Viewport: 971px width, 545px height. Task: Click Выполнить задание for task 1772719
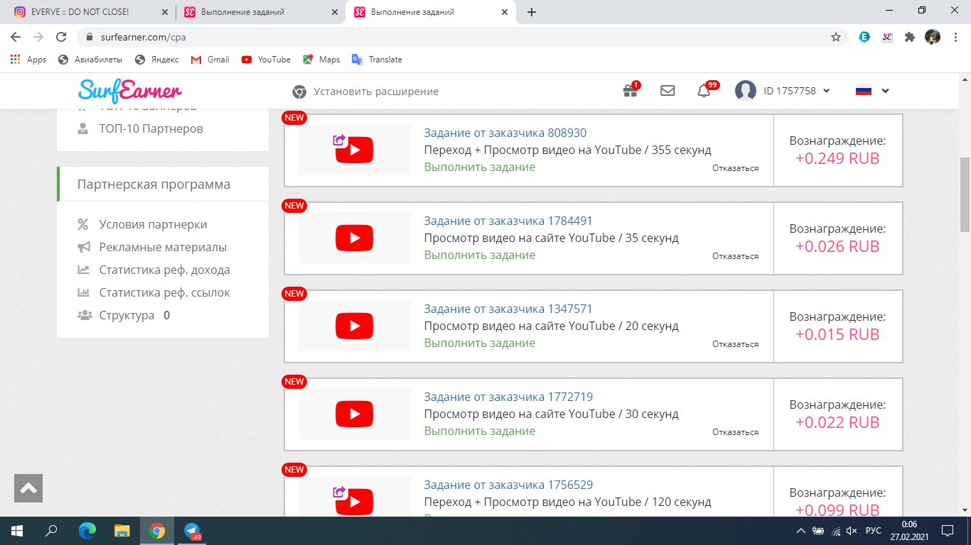click(480, 431)
